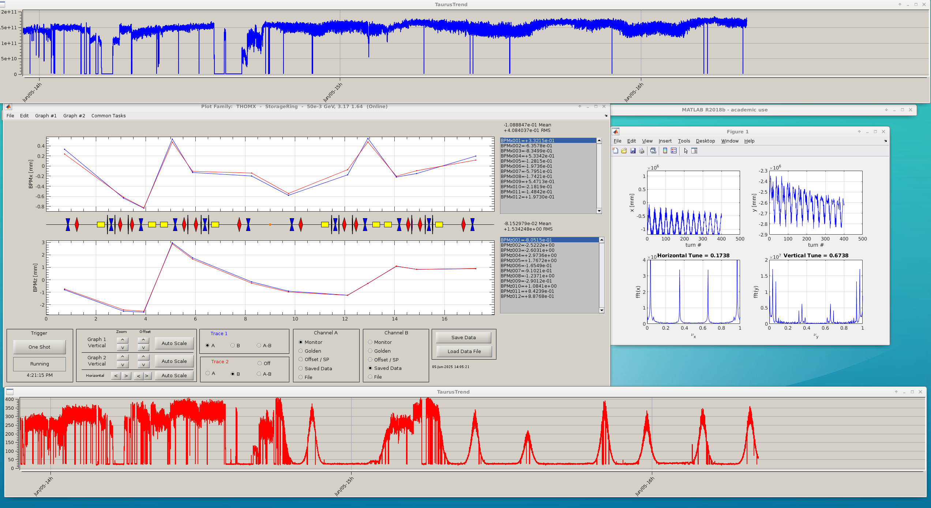The height and width of the screenshot is (508, 931).
Task: Open the Property Inspector icon
Action: point(694,151)
